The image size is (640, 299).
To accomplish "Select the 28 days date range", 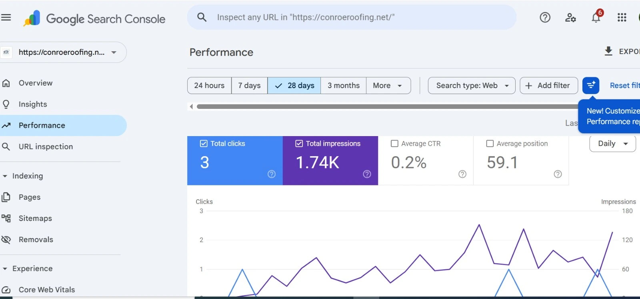I will pyautogui.click(x=294, y=86).
